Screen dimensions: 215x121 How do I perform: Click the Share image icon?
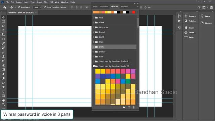click(211, 7)
